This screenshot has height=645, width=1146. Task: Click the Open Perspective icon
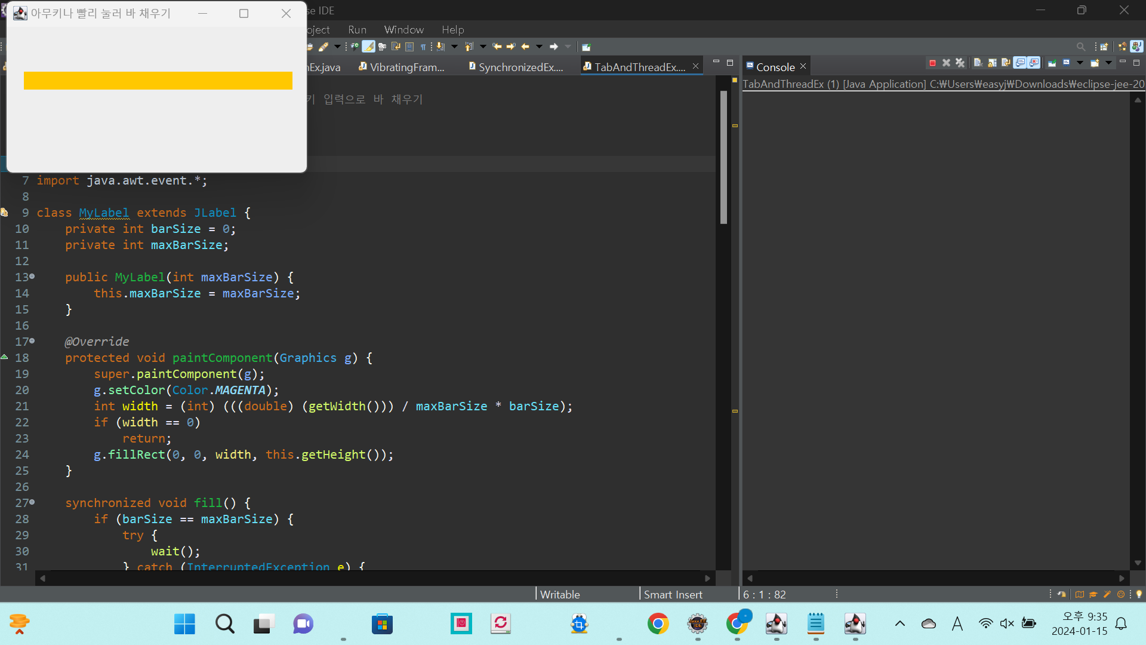(1104, 47)
